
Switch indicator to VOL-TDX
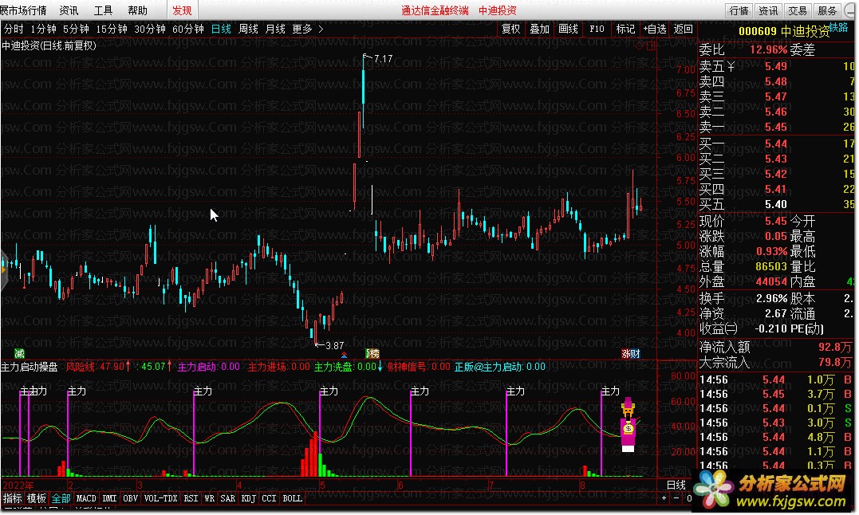[160, 498]
